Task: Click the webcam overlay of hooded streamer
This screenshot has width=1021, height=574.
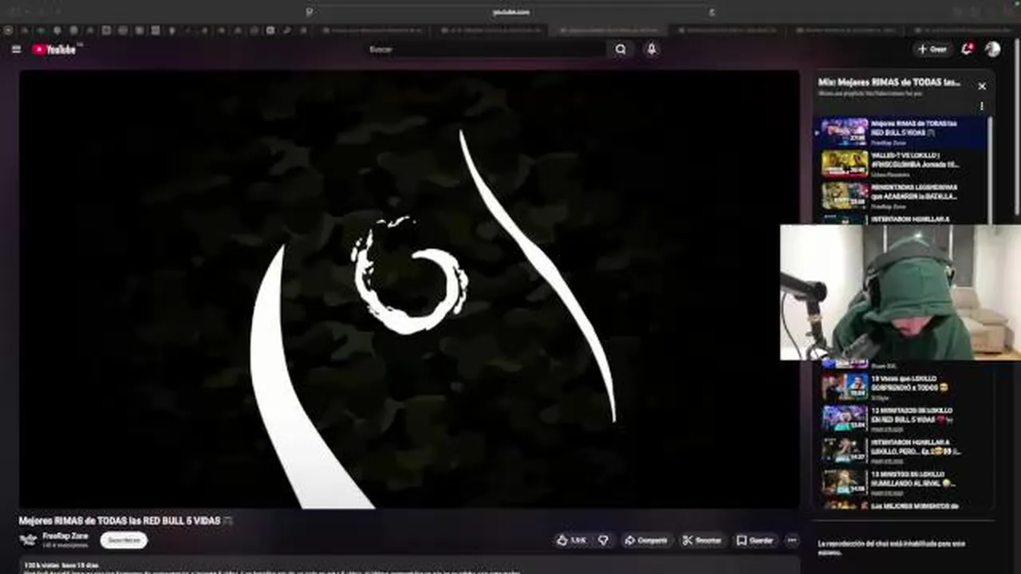Action: (901, 293)
